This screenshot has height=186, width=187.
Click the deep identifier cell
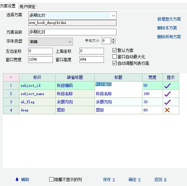(37, 110)
